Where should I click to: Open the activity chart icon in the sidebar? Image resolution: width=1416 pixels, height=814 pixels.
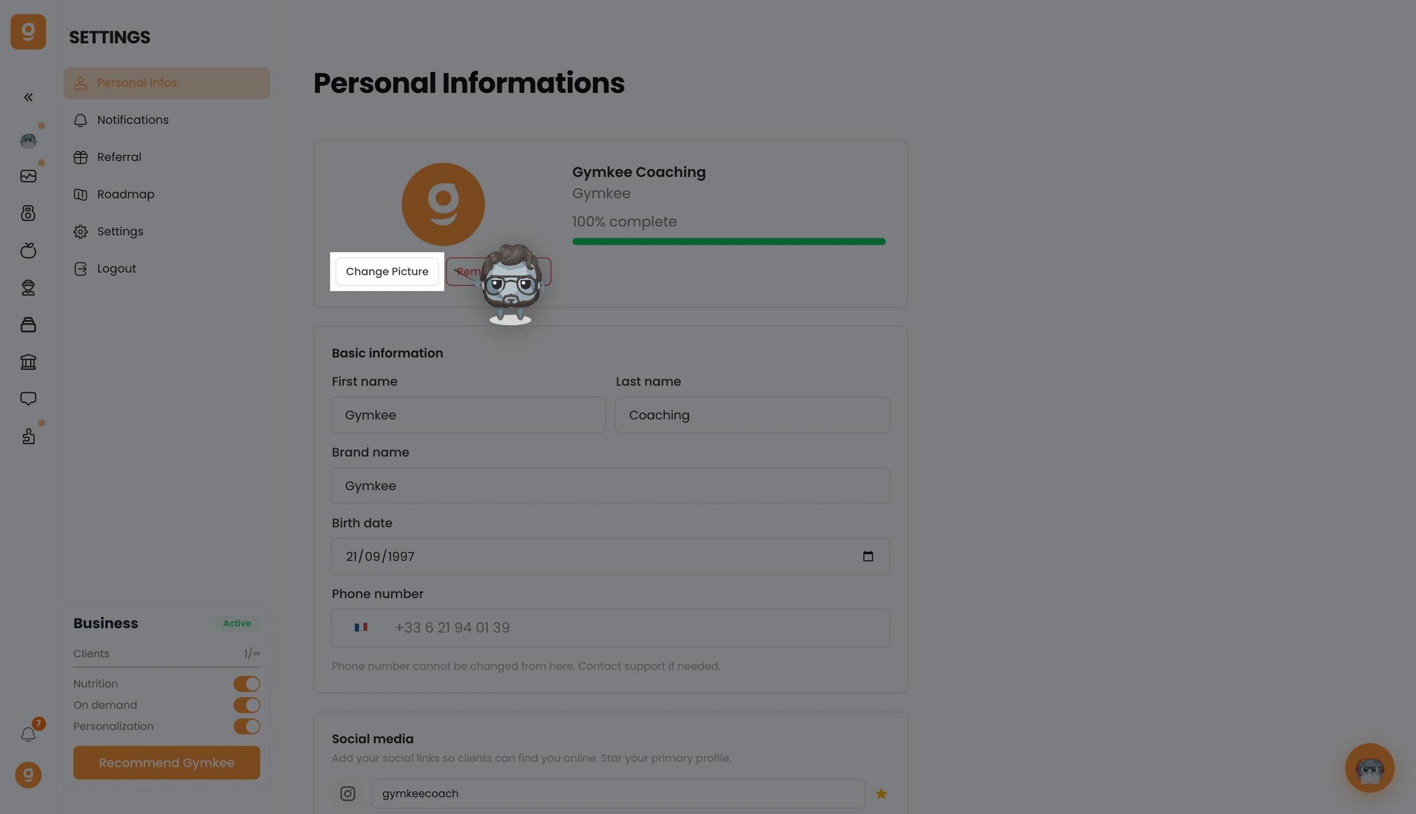point(28,176)
